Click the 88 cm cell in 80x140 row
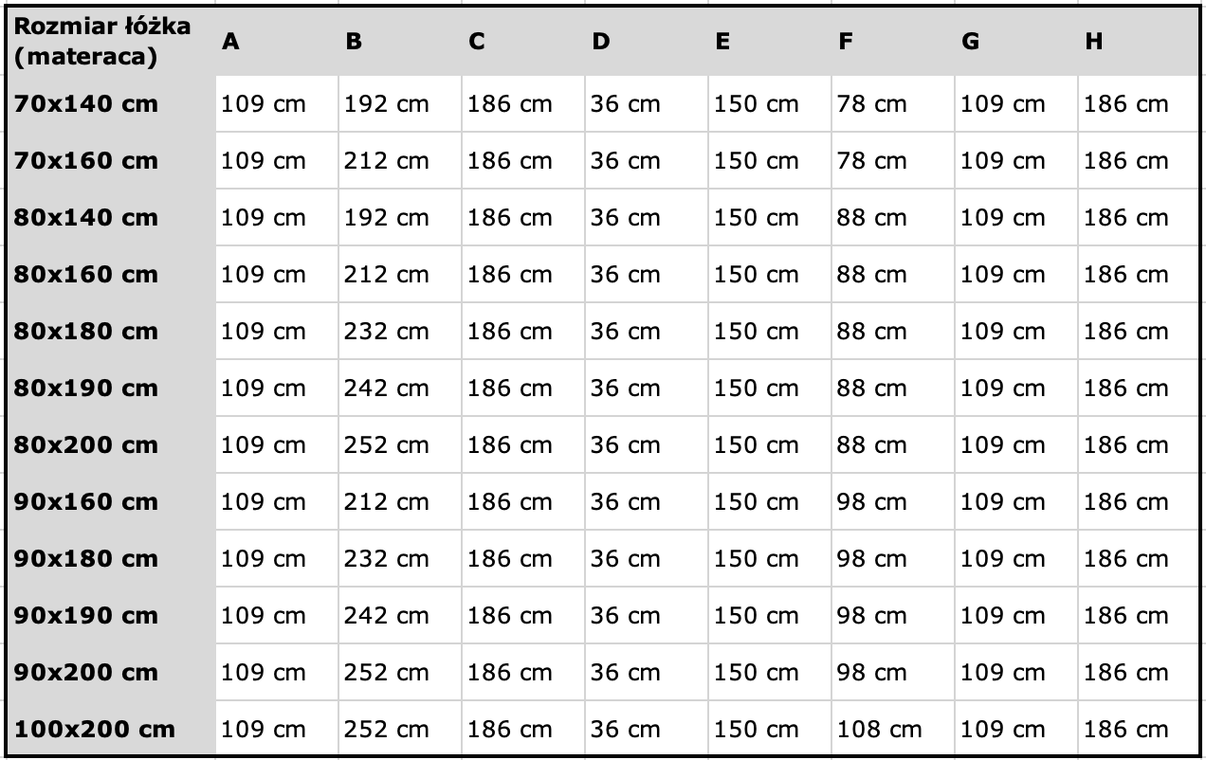The width and height of the screenshot is (1206, 760). (893, 218)
